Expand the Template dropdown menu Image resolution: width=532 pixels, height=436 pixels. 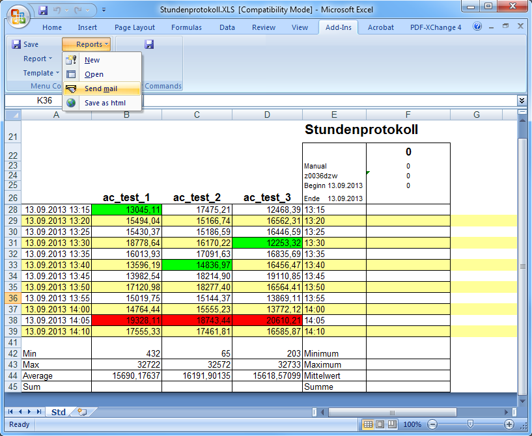point(41,73)
